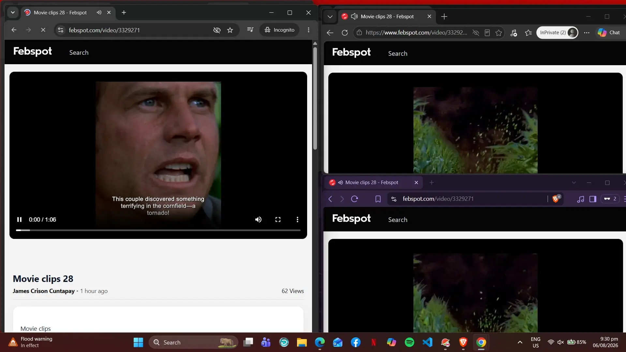
Task: Go back in the Brave window
Action: (x=330, y=199)
